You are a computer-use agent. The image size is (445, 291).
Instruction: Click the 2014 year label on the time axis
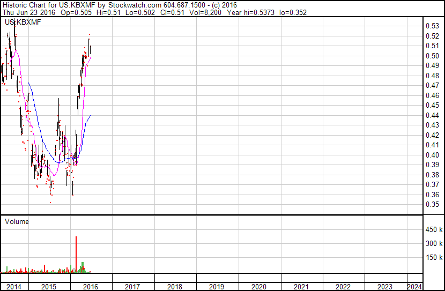(x=14, y=287)
